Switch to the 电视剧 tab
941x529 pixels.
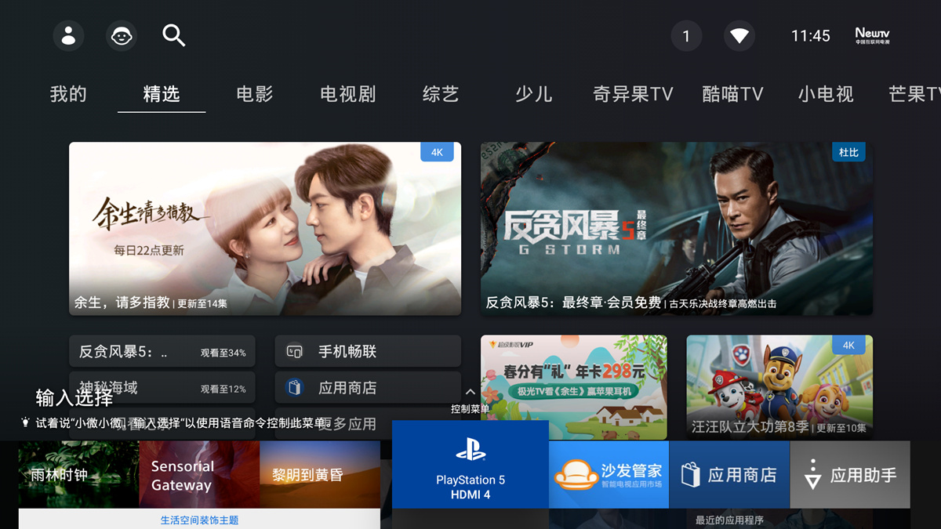click(348, 94)
